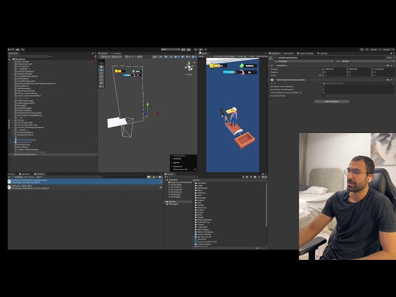Open the Game view aspect ratio dropdown

[x=225, y=56]
